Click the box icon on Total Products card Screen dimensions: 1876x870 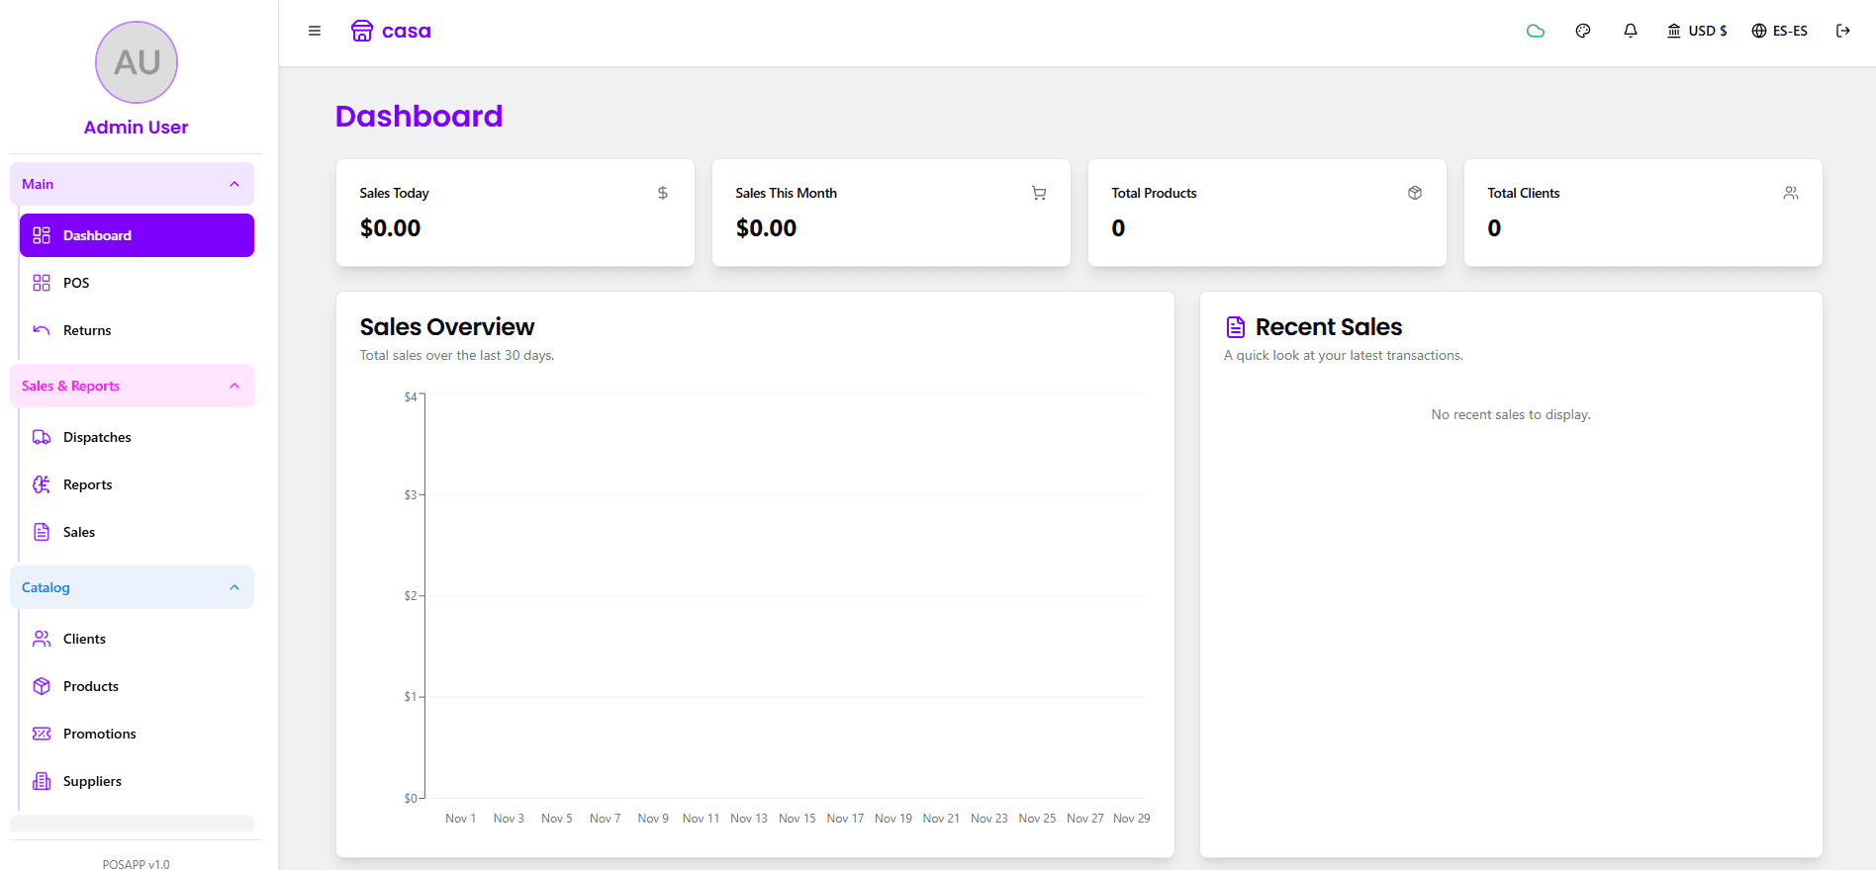point(1415,193)
